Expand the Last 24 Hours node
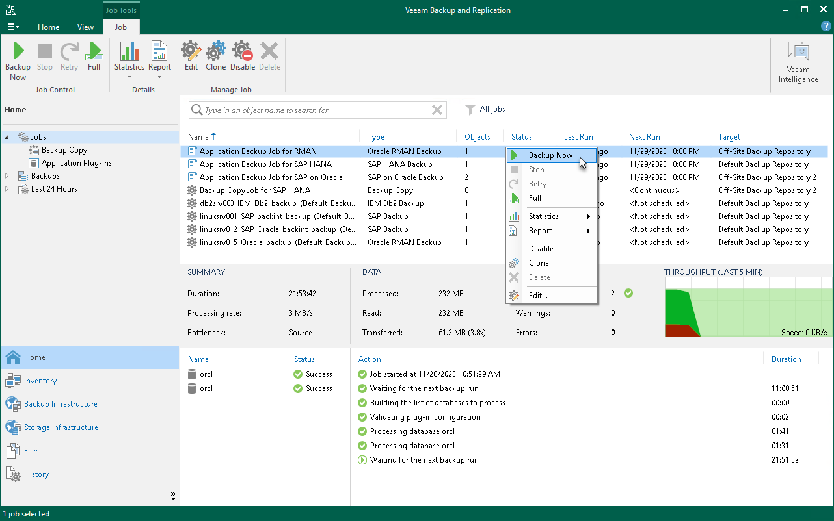Image resolution: width=834 pixels, height=521 pixels. tap(7, 189)
